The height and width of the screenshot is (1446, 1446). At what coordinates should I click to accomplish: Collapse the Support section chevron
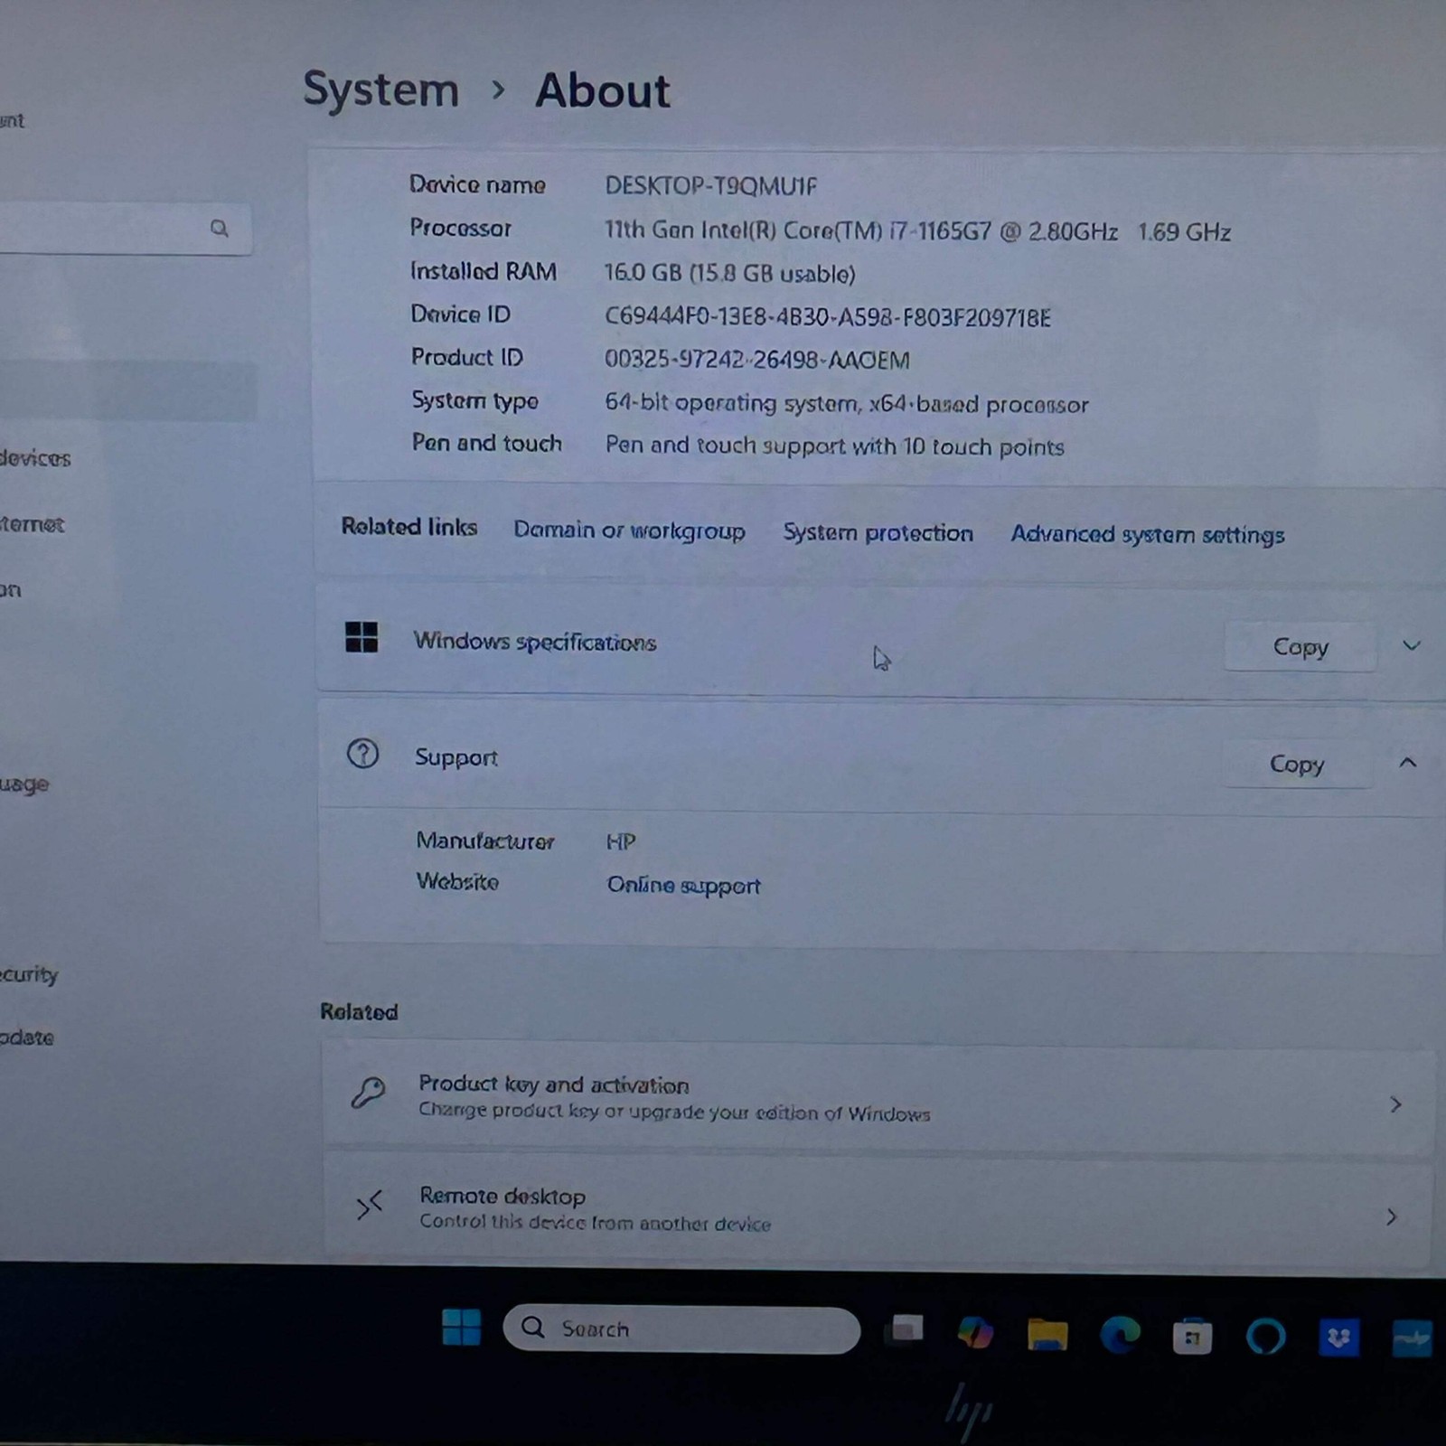[1407, 763]
